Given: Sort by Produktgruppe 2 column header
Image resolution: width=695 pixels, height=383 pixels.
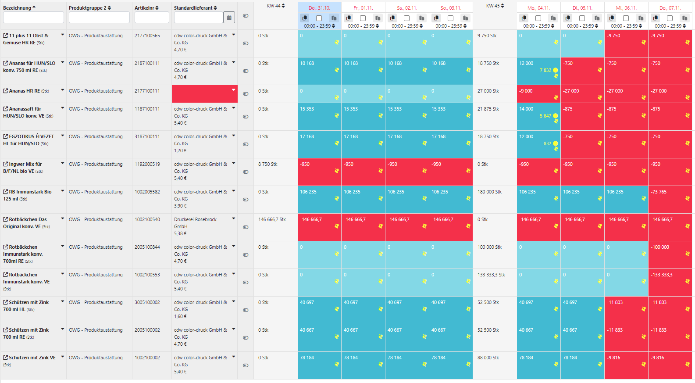Looking at the screenshot, I should 89,8.
